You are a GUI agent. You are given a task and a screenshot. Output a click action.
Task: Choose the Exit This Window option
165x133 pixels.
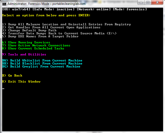pyautogui.click(x=21, y=82)
